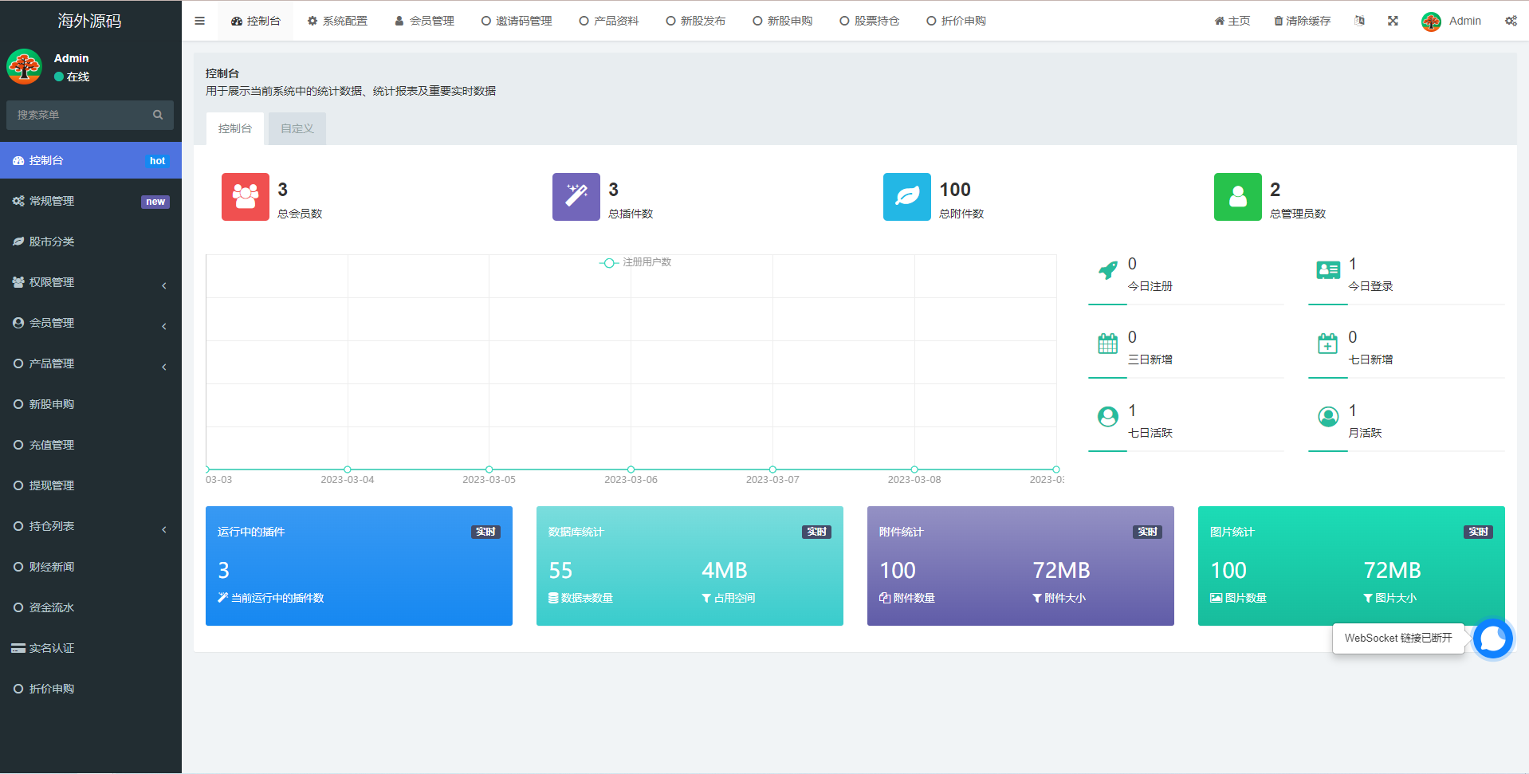Go to 主页 link in header
The height and width of the screenshot is (774, 1529).
(1232, 21)
